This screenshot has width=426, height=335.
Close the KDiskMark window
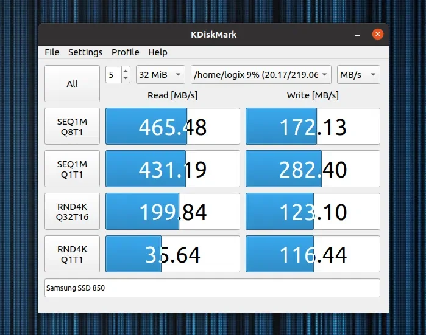coord(378,34)
